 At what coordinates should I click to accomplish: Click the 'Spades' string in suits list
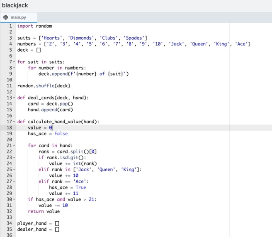[x=134, y=38]
